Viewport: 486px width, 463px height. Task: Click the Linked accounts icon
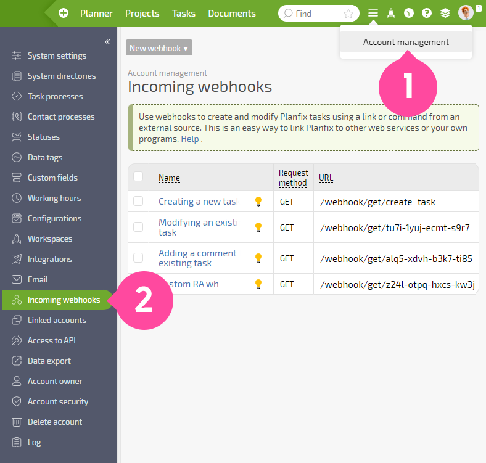tap(17, 320)
